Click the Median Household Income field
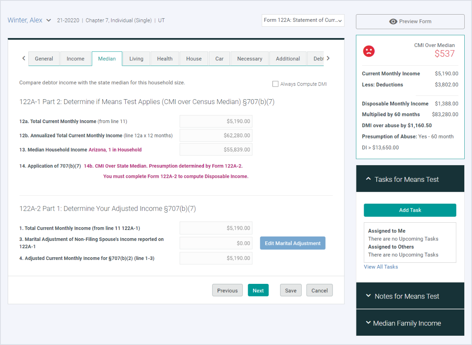This screenshot has width=472, height=345. (216, 149)
